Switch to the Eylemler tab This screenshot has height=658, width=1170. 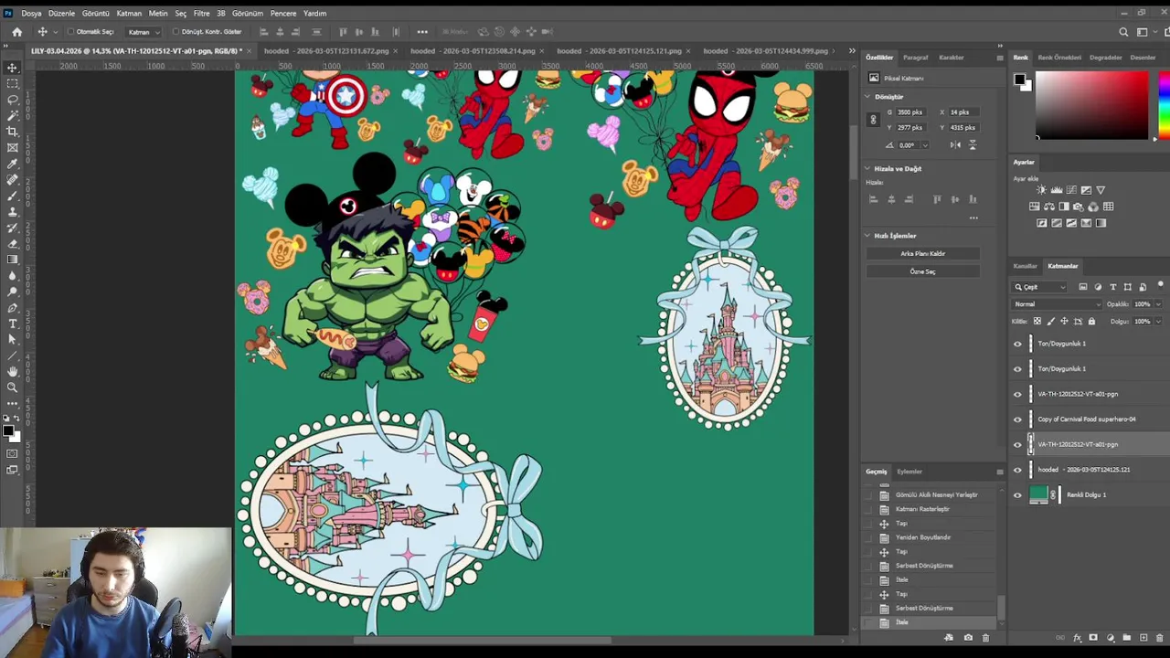pyautogui.click(x=909, y=472)
